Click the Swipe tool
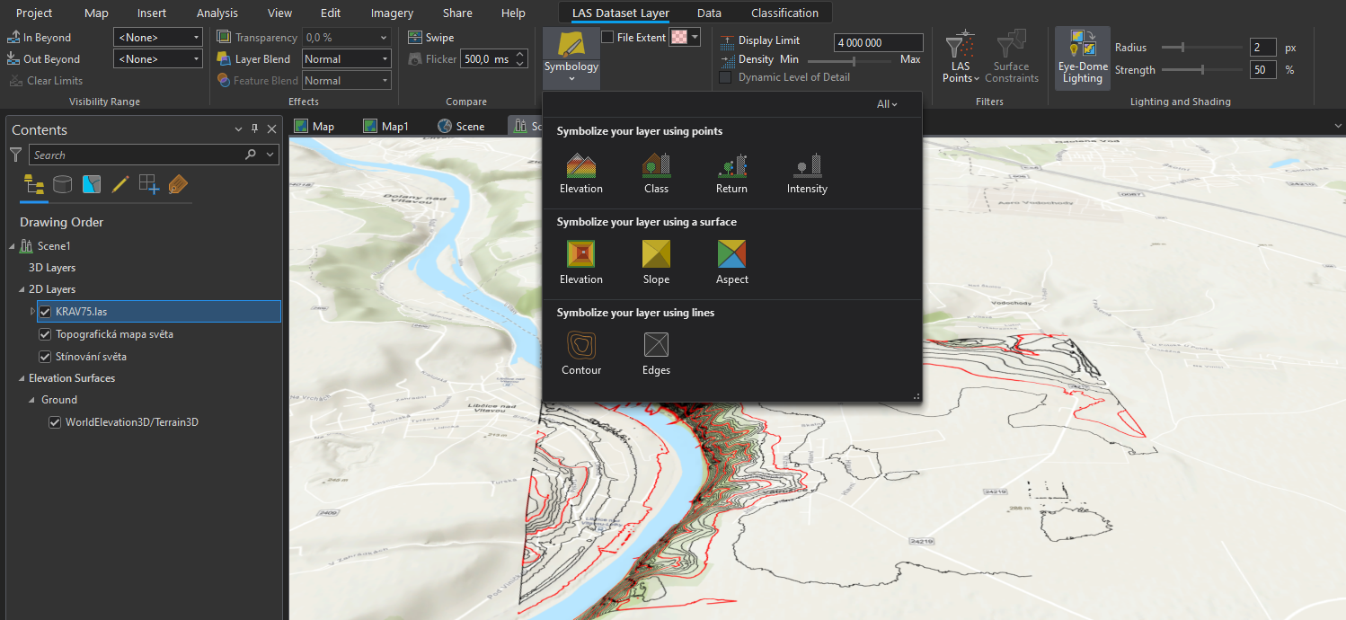1346x620 pixels. point(430,38)
